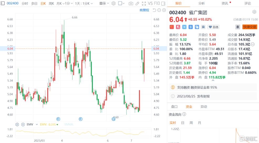Click the price alert bell icon
This screenshot has width=259, height=143.
tap(237, 27)
